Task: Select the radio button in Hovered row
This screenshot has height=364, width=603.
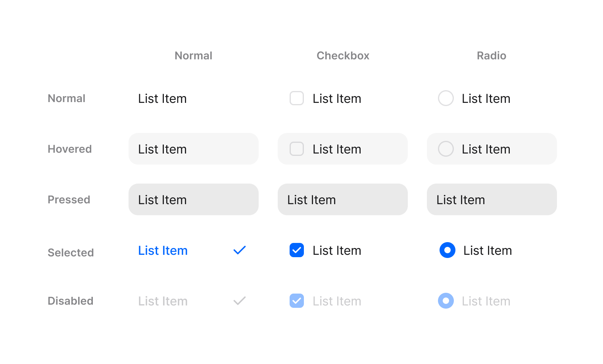Action: click(x=446, y=149)
